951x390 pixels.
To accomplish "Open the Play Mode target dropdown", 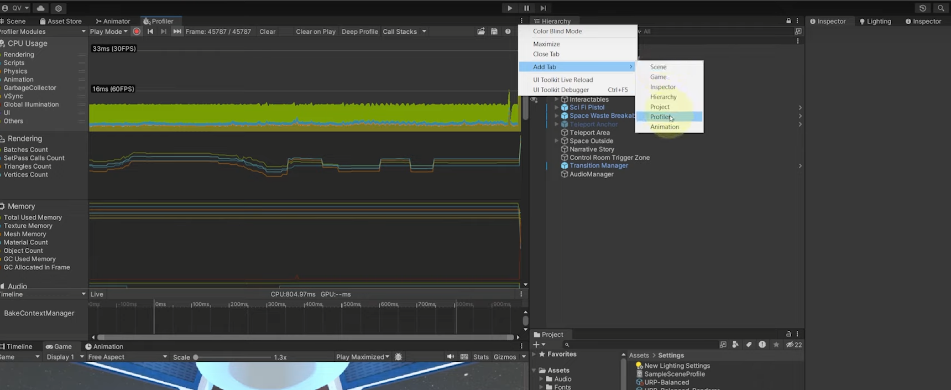I will tap(108, 32).
